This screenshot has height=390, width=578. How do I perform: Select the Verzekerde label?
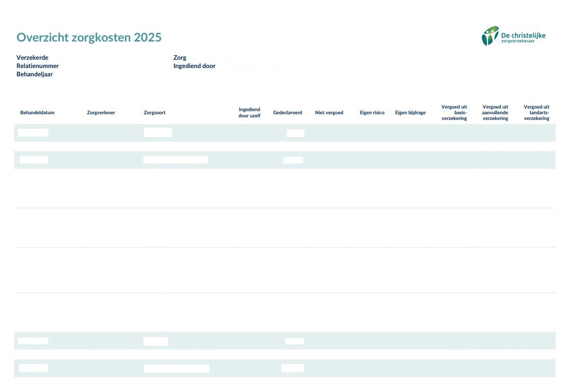point(32,58)
